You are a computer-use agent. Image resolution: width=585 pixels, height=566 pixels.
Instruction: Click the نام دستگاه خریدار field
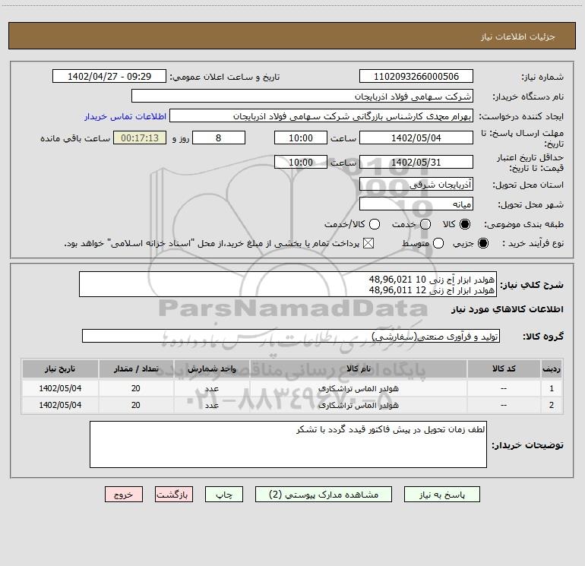tap(302, 96)
